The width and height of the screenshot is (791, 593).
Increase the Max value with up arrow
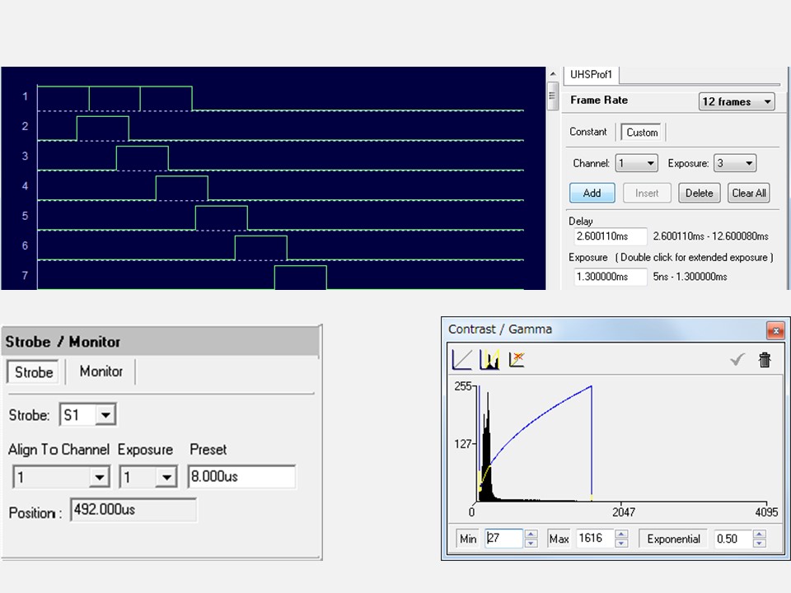(621, 534)
